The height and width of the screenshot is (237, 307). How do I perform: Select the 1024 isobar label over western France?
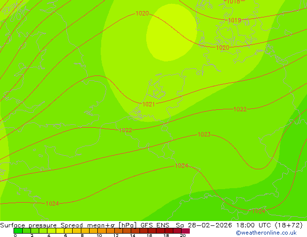tap(52, 204)
